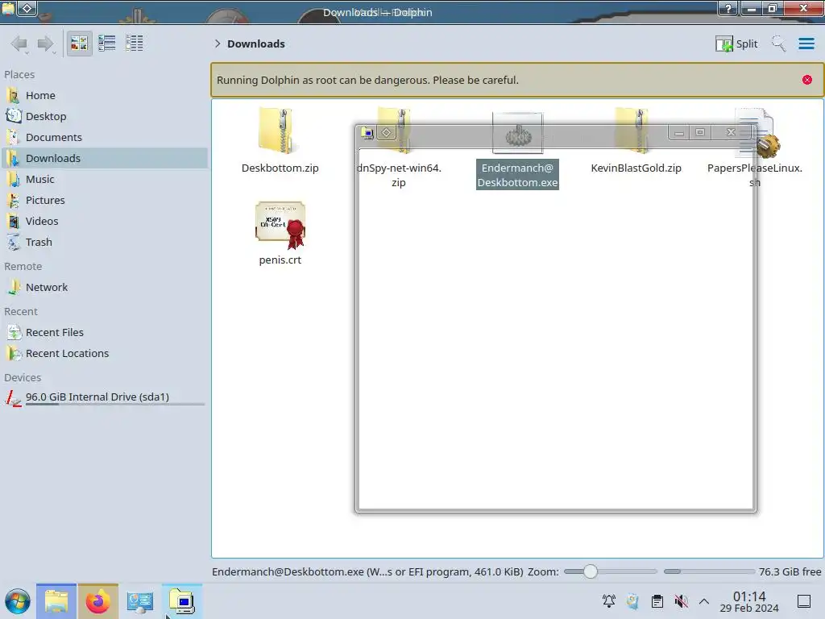The image size is (825, 619).
Task: Open the system settings taskbar icon
Action: [140, 601]
